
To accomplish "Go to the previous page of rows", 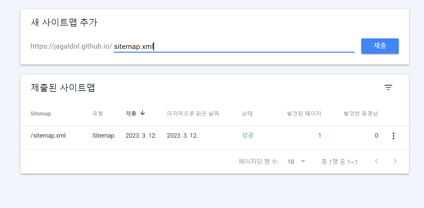I will point(376,161).
